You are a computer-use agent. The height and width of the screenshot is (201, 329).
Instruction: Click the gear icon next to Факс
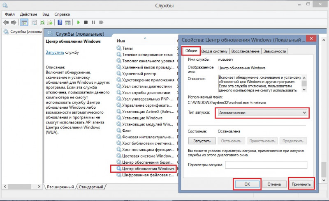(119, 130)
